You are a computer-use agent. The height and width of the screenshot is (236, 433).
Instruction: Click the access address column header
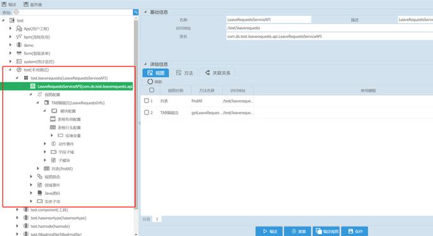click(x=238, y=90)
